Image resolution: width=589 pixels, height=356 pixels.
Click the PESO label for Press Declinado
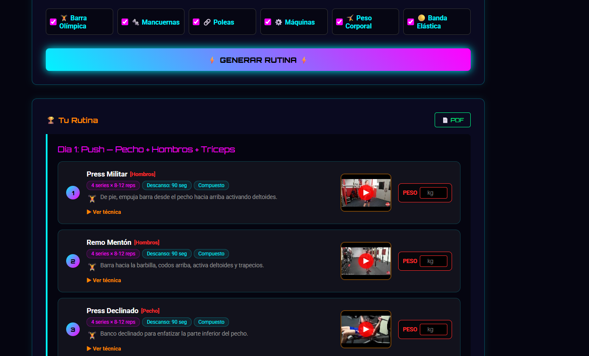pyautogui.click(x=410, y=329)
